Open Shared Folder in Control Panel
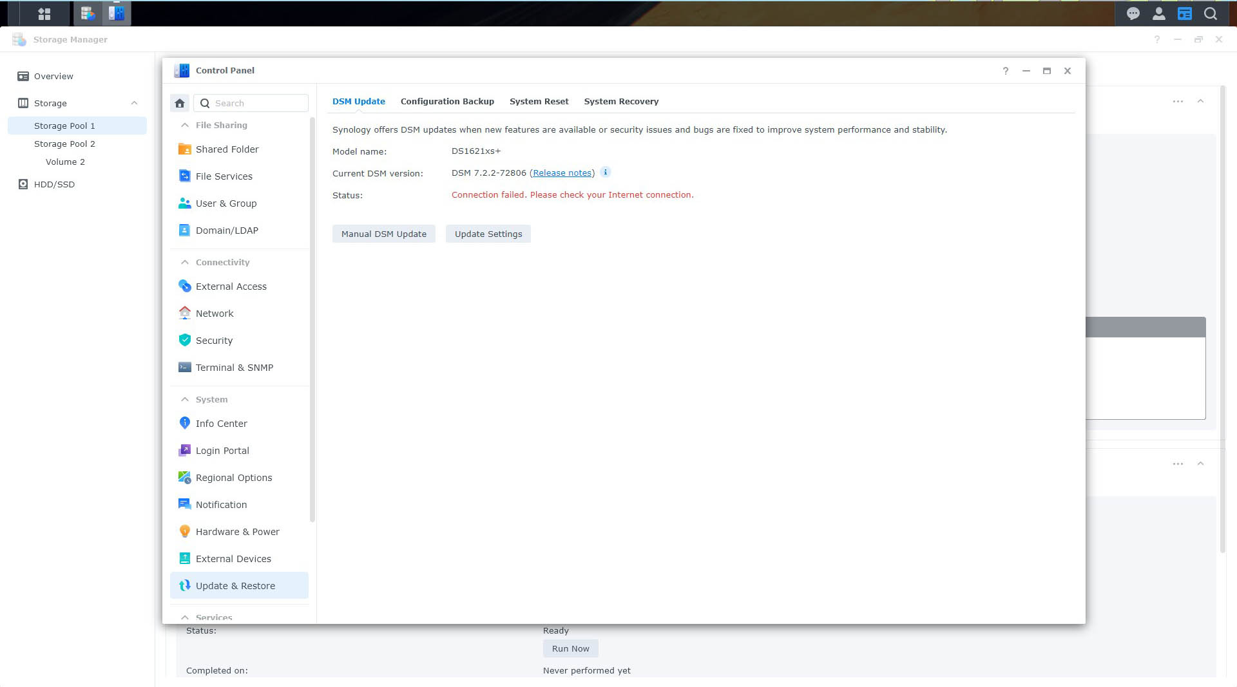This screenshot has width=1237, height=687. coord(239,149)
